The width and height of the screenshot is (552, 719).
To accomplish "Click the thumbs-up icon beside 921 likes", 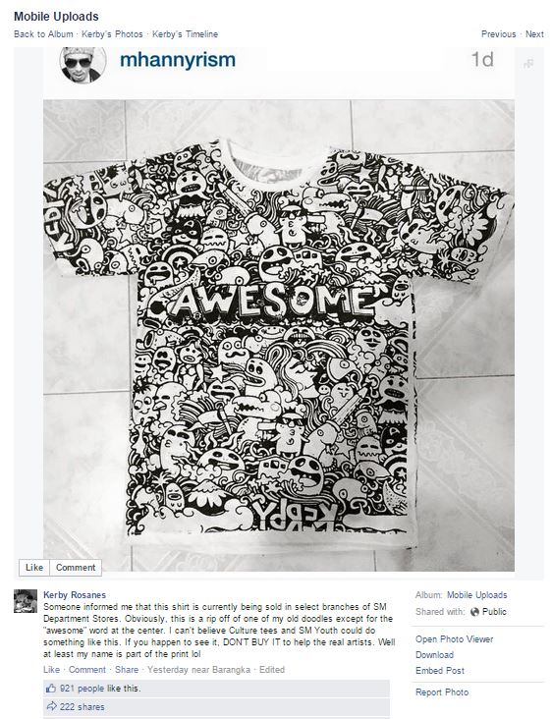I will (50, 689).
